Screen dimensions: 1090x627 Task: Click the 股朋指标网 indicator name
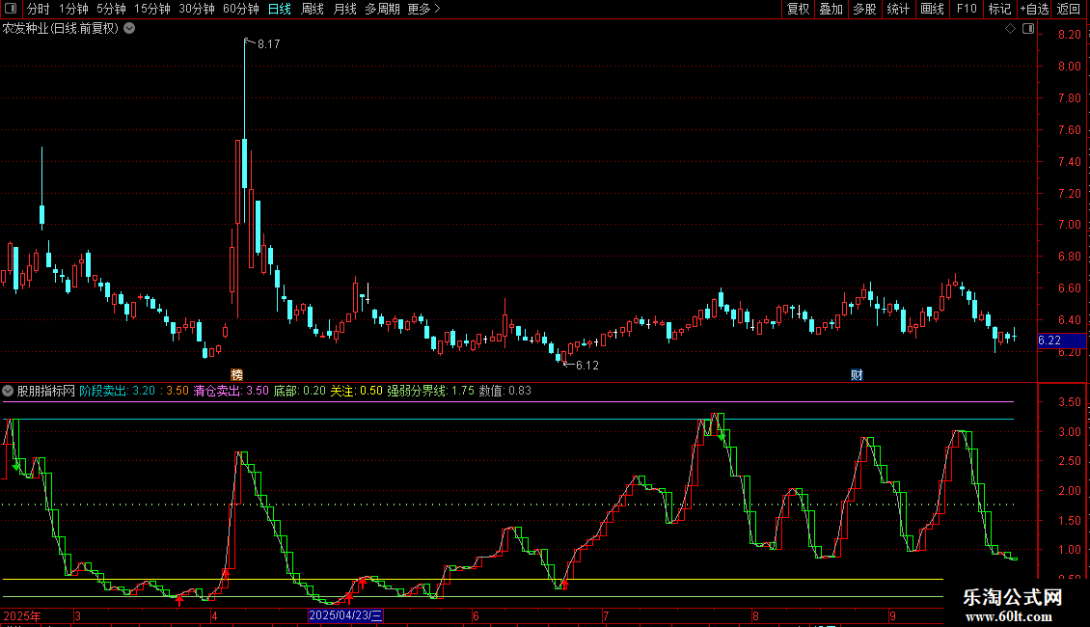pos(46,391)
